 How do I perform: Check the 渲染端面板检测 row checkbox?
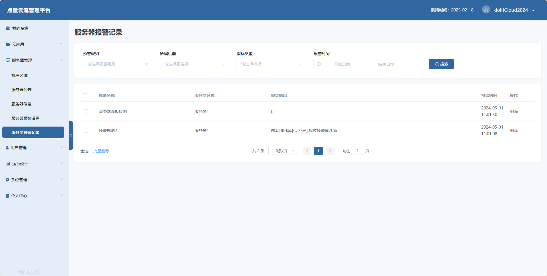point(86,111)
